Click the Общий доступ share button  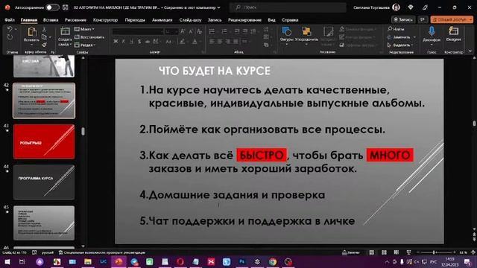(452, 19)
